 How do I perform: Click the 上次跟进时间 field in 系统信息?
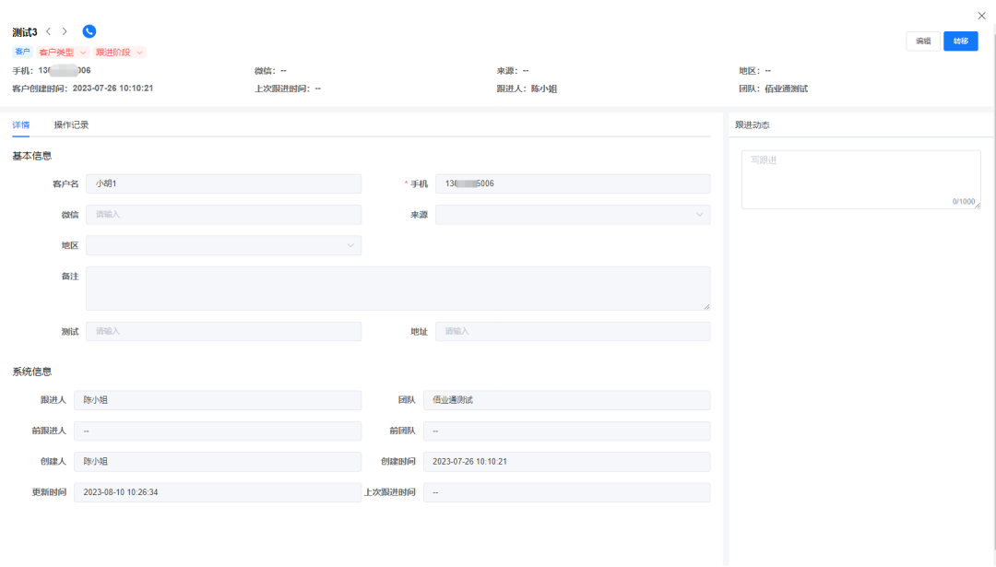[x=566, y=492]
